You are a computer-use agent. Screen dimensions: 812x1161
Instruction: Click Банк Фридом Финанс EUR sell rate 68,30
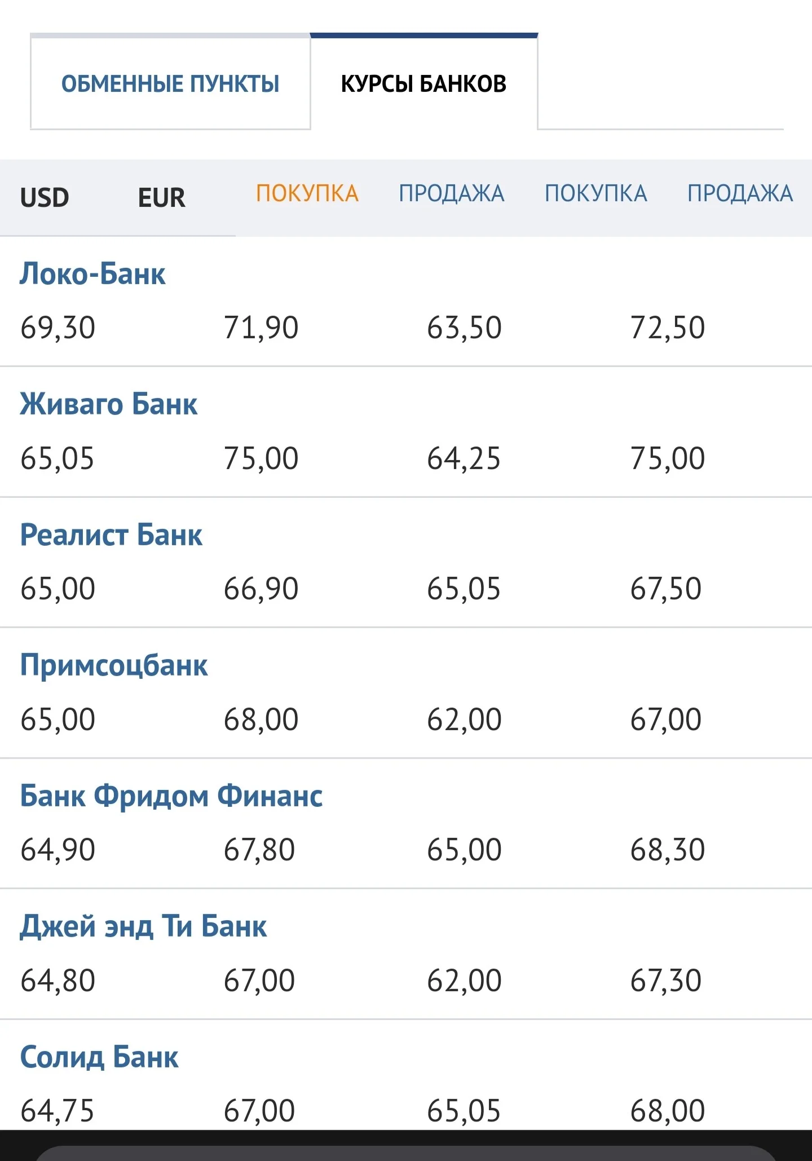tap(668, 850)
